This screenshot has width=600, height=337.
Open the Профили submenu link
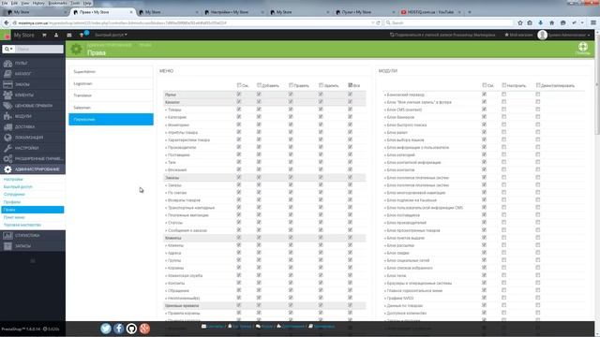12,202
